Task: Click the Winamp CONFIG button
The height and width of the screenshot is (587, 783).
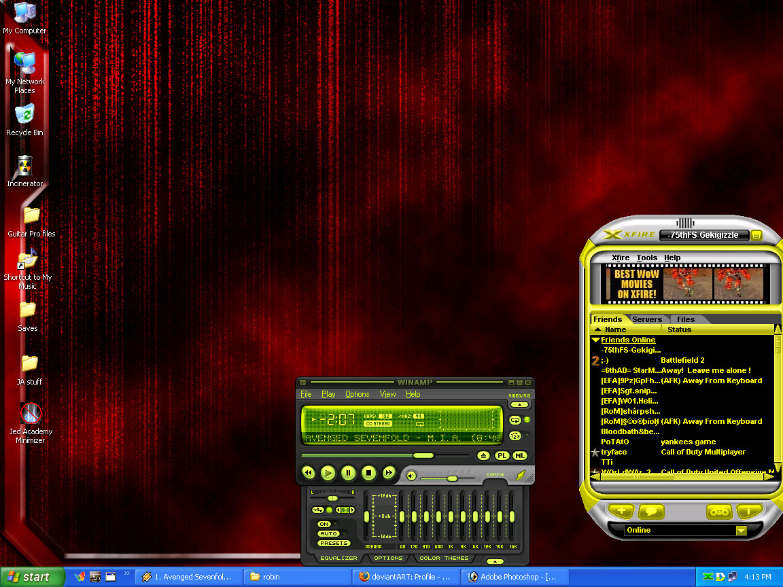Action: tap(495, 474)
